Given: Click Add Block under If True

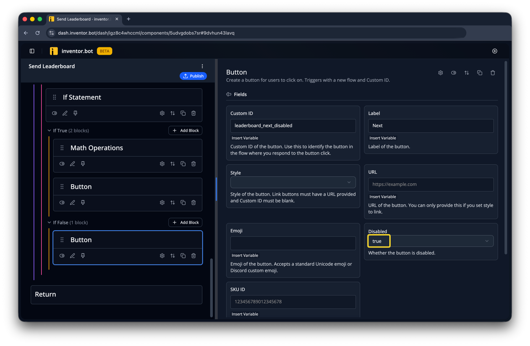Looking at the screenshot, I should 185,130.
